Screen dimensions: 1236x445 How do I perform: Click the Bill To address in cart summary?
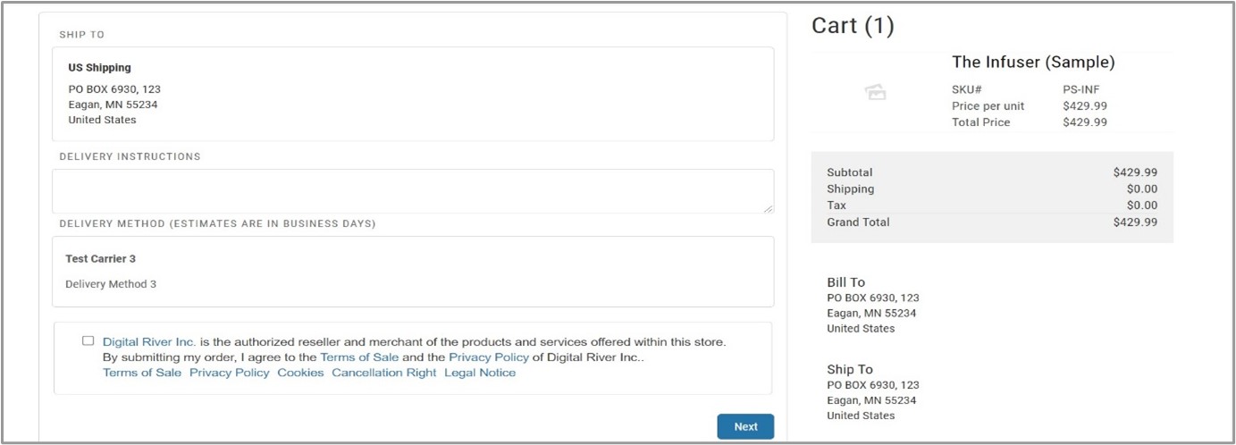click(872, 306)
